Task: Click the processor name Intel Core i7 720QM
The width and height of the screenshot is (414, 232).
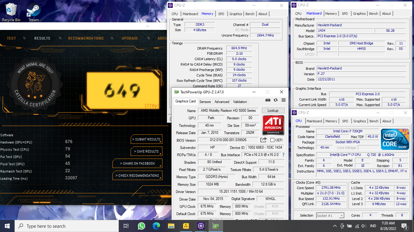Action: (348, 131)
